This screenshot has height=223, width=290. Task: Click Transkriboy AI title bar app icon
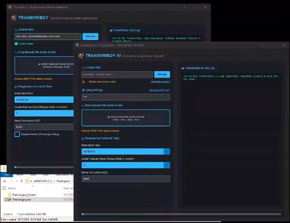click(x=77, y=45)
